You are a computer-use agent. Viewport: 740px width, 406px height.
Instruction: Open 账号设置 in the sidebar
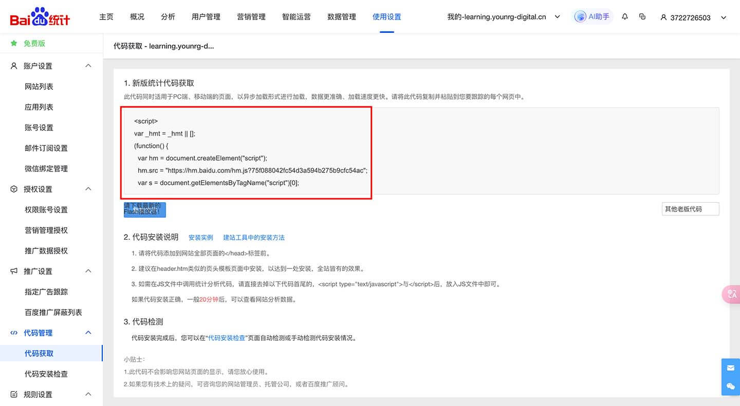tap(39, 127)
